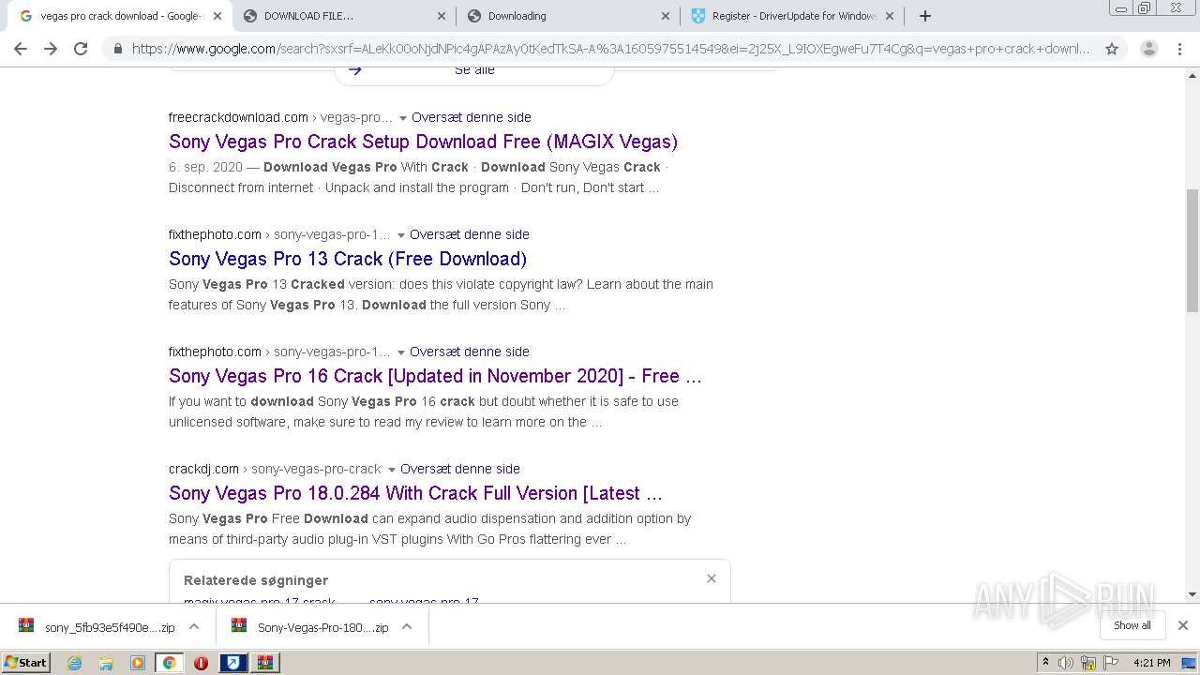Screen dimensions: 1200x675
Task: Open the network tray icon
Action: 1088,663
